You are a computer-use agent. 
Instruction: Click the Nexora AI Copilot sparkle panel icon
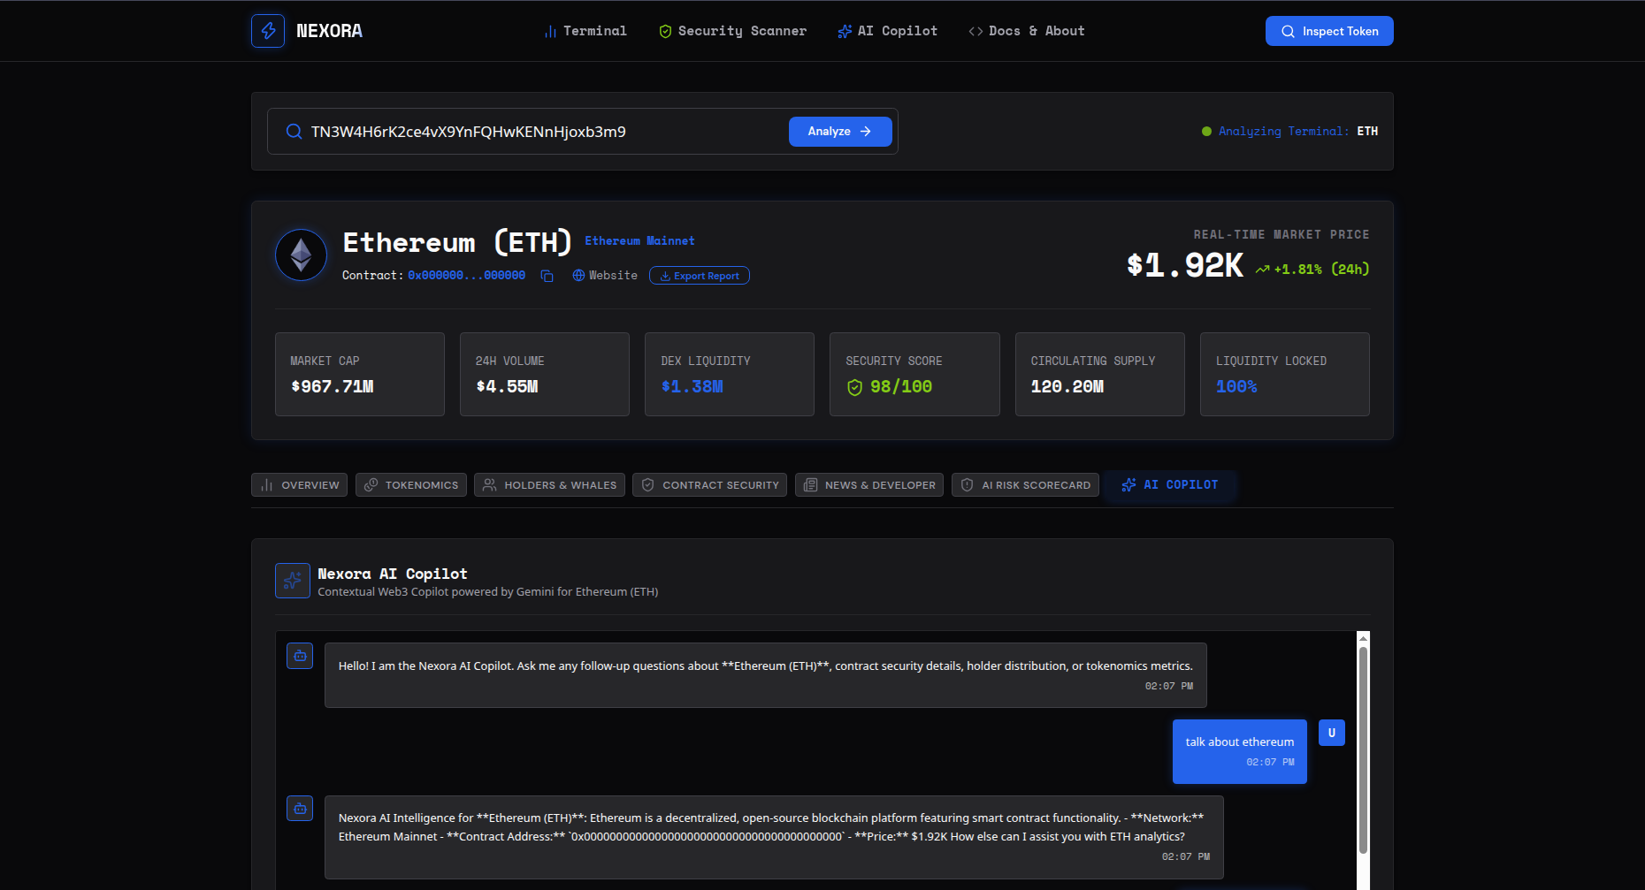293,581
